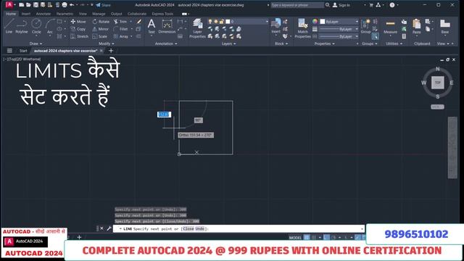This screenshot has width=464, height=261.
Task: Toggle ortho mode in status bar
Action: (326, 237)
